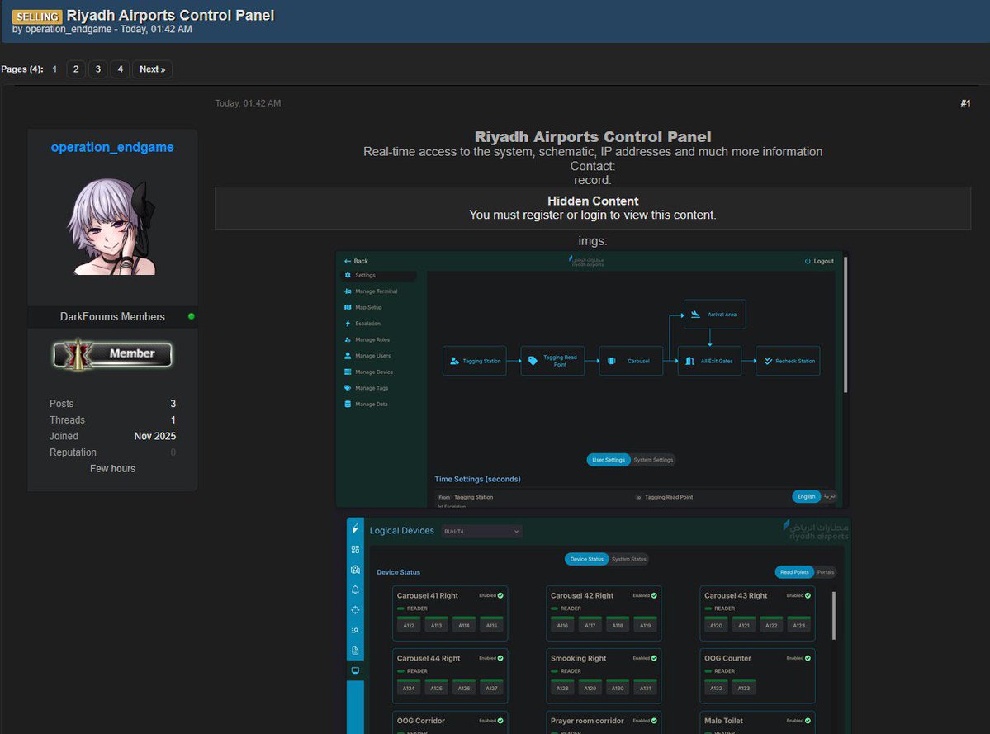The width and height of the screenshot is (990, 734).
Task: Open the user search icon in the blue sidebar
Action: pos(356,631)
